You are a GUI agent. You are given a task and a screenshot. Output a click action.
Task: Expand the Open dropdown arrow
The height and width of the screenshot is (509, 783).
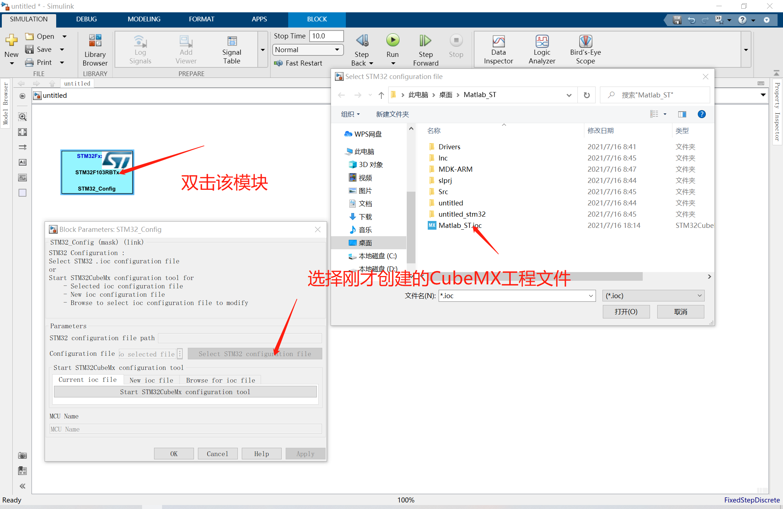(65, 36)
